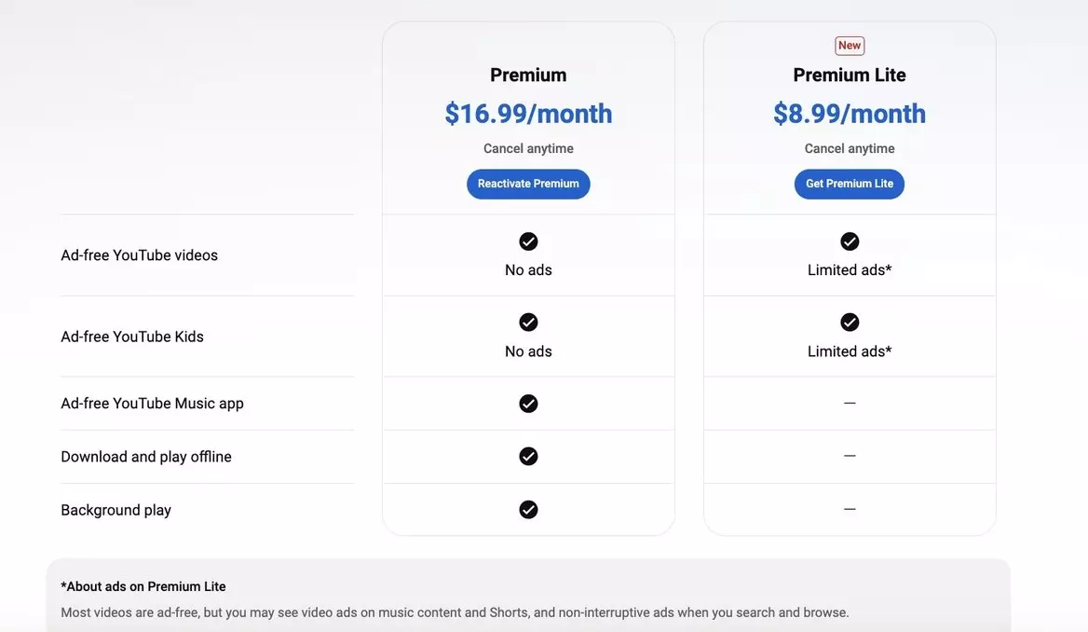The width and height of the screenshot is (1088, 632).
Task: Click the dash for Premium Lite Music app
Action: pyautogui.click(x=850, y=403)
